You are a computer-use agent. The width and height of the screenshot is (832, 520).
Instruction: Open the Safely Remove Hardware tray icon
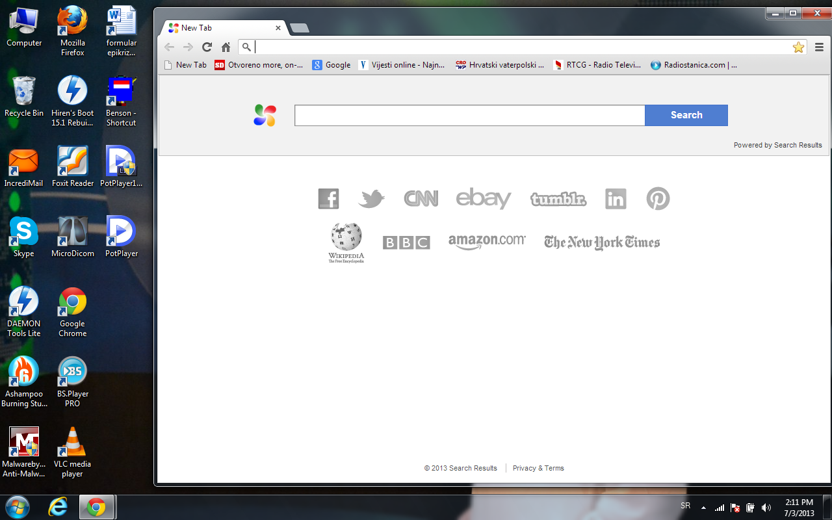click(751, 508)
